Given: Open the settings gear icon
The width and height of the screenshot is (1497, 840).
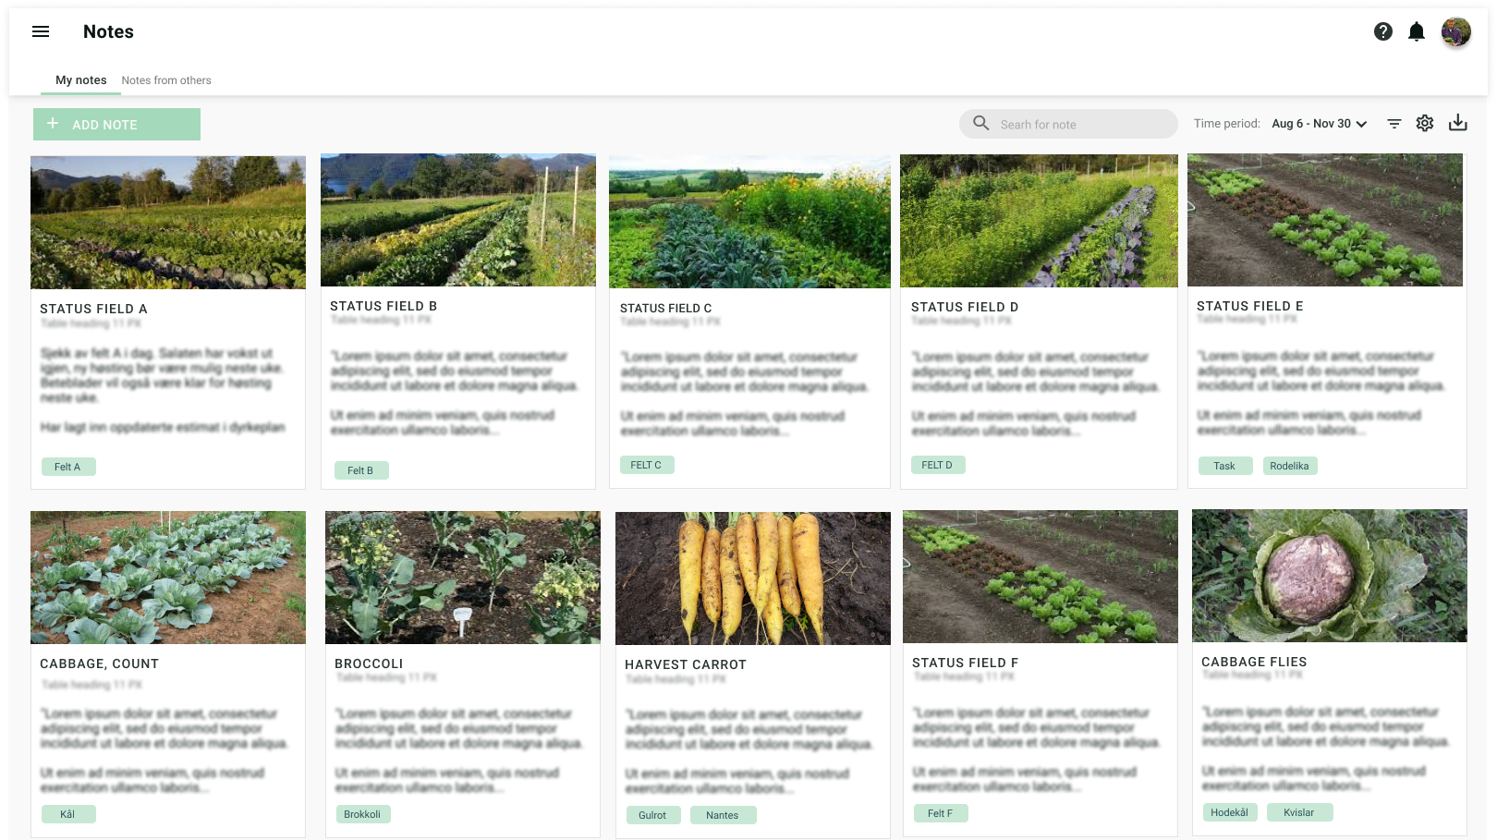Looking at the screenshot, I should pos(1425,123).
